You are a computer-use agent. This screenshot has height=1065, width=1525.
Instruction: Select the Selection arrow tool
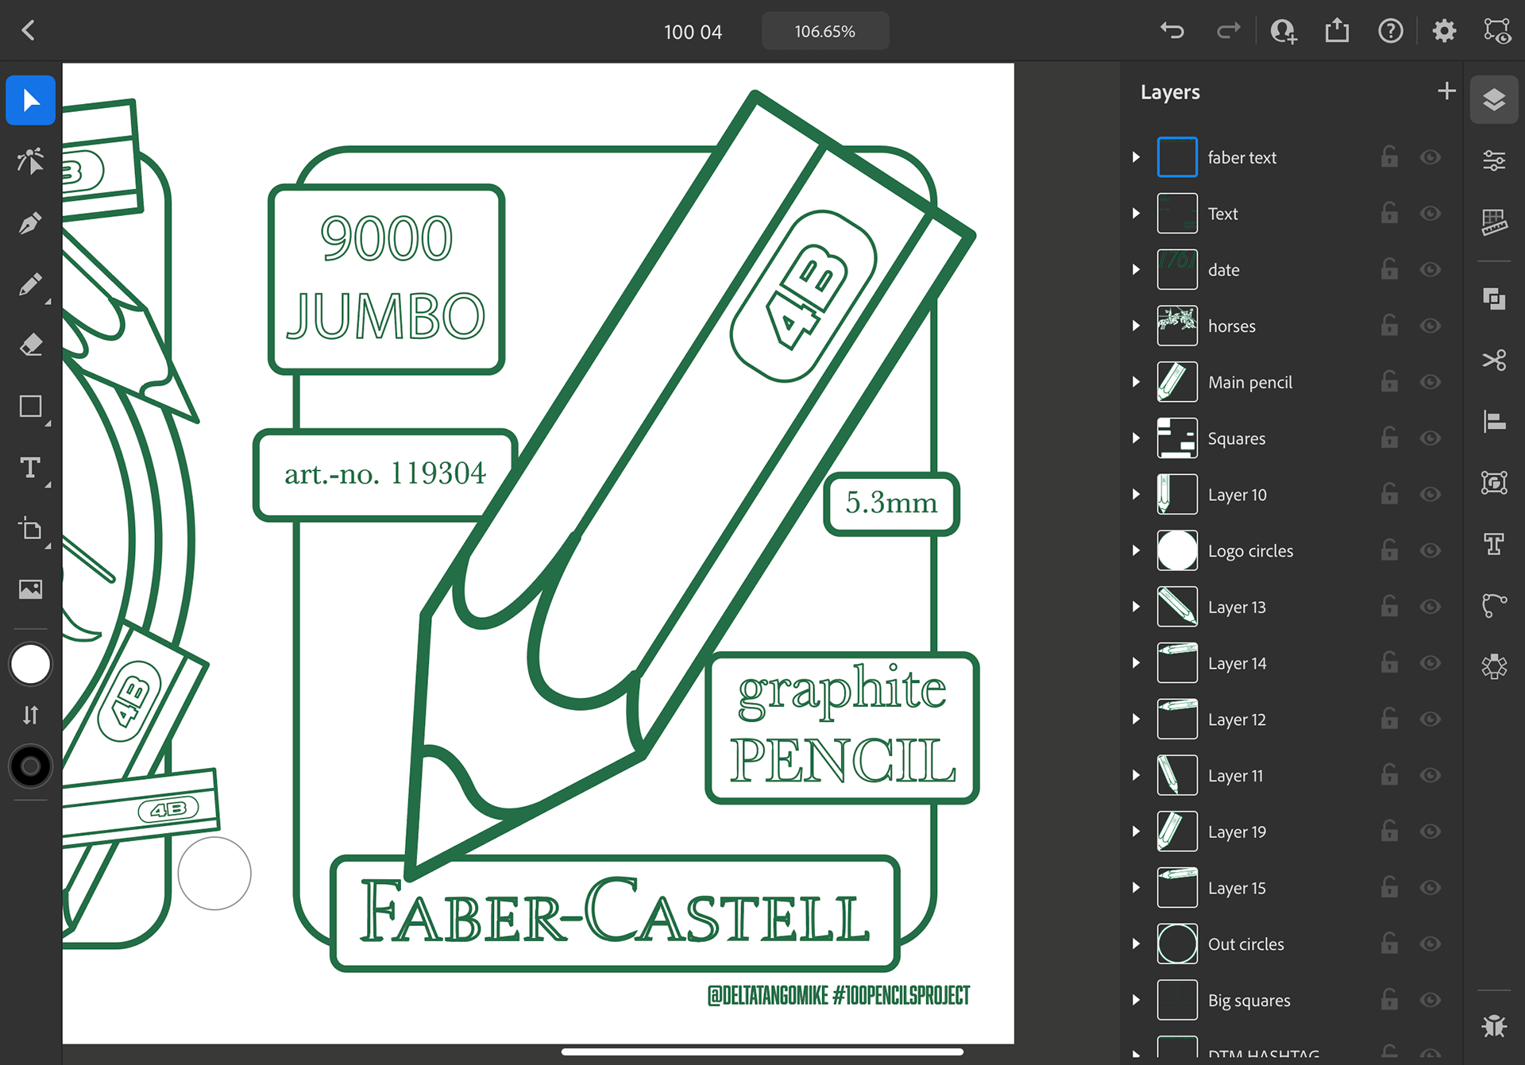(30, 100)
